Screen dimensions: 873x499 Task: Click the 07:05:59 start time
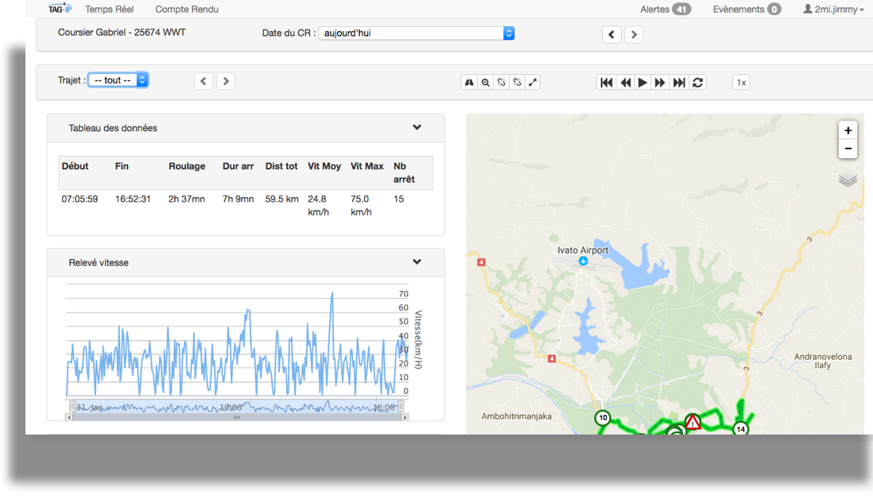point(80,199)
